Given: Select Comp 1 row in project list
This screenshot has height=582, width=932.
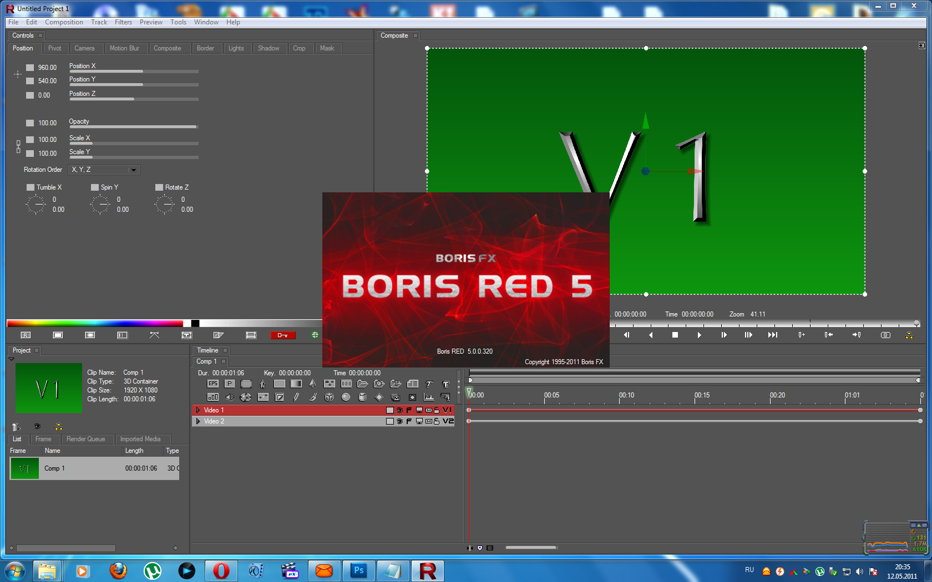Looking at the screenshot, I should [x=94, y=468].
